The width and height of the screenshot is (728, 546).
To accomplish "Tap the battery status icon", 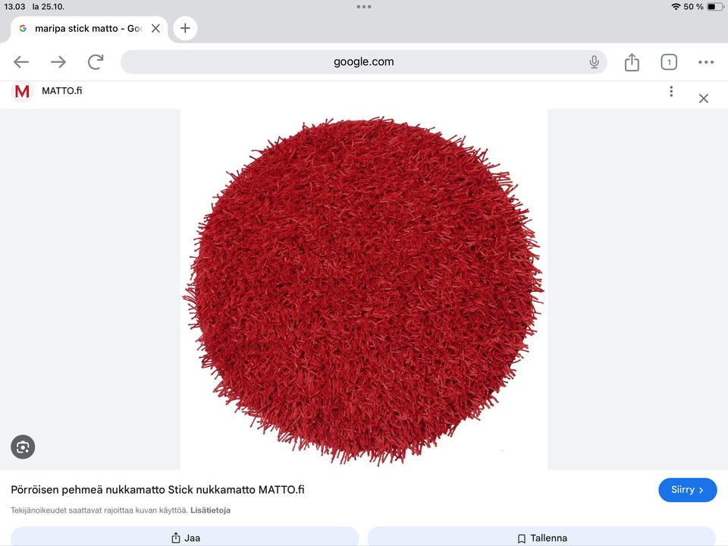I will click(714, 7).
